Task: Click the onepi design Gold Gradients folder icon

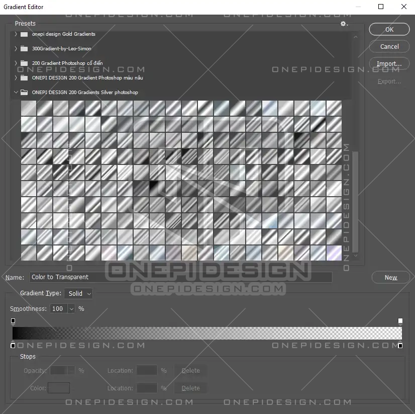Action: point(24,34)
